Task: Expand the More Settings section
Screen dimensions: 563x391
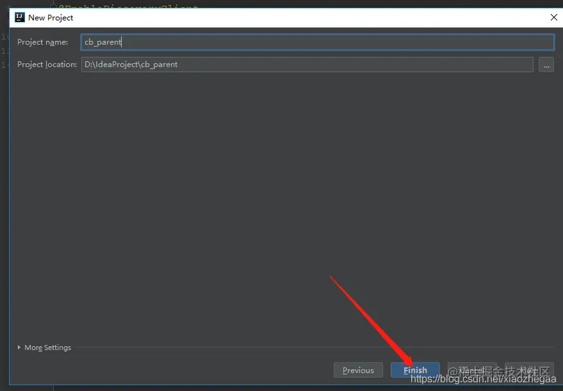Action: tap(44, 348)
